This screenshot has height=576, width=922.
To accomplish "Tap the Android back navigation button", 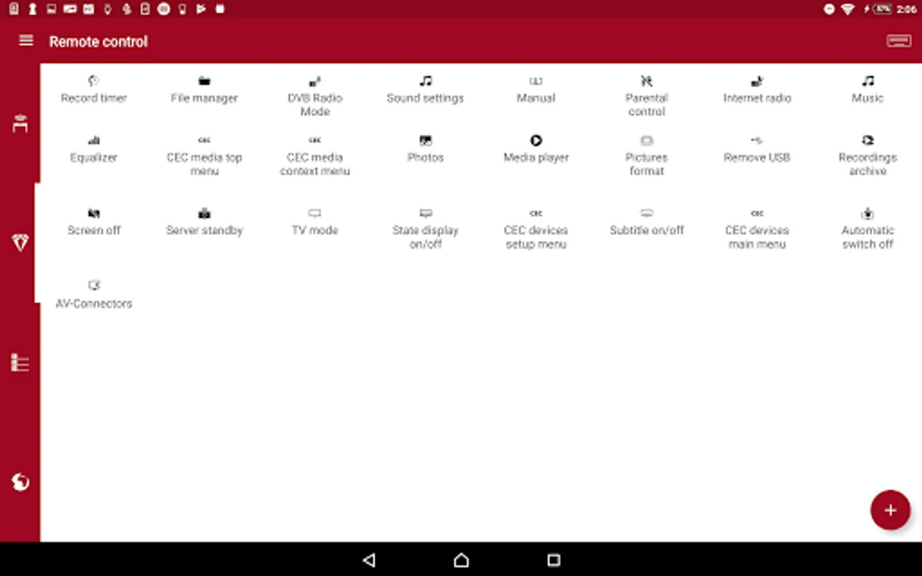I will click(x=369, y=560).
